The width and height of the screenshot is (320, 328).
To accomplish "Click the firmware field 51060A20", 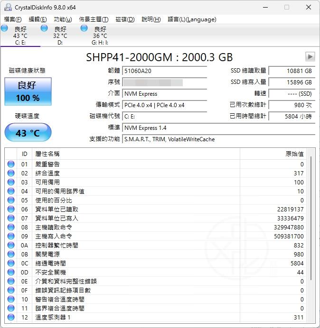I will [x=165, y=71].
